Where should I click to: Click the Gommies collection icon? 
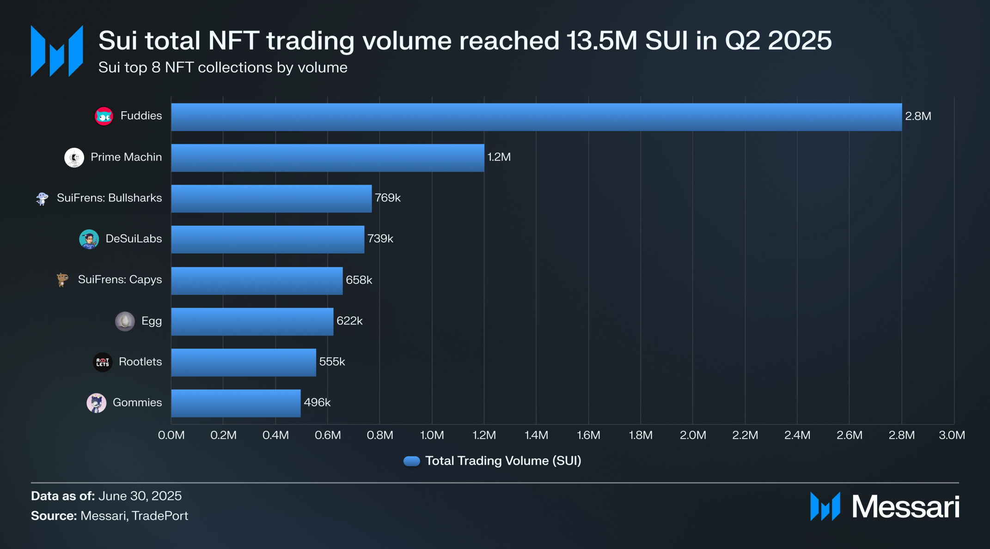point(97,403)
